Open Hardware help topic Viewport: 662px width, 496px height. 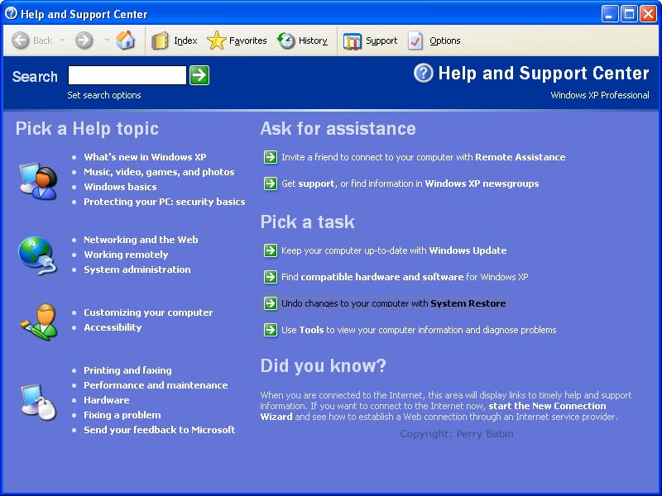tap(107, 400)
